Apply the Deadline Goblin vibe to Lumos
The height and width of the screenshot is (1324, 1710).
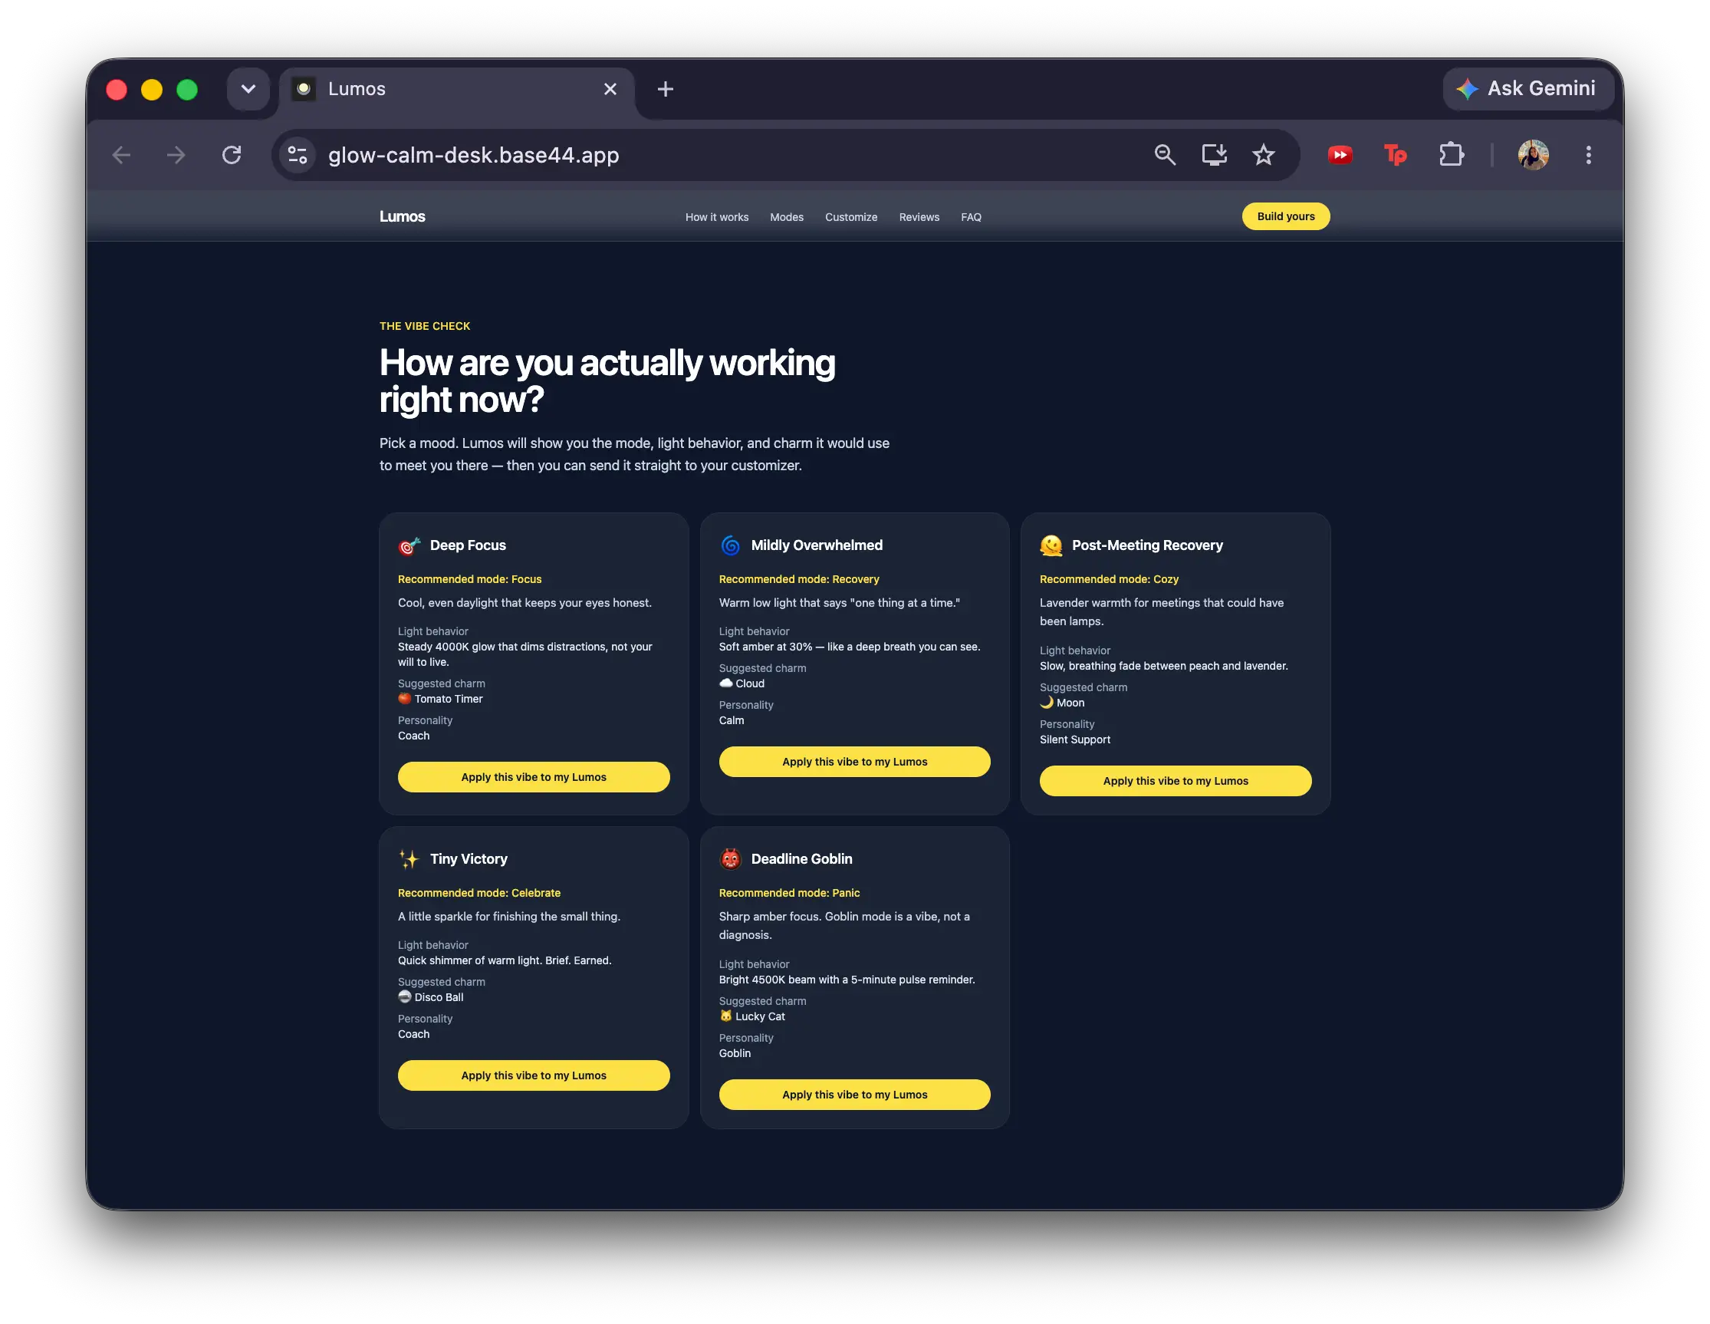pos(854,1095)
